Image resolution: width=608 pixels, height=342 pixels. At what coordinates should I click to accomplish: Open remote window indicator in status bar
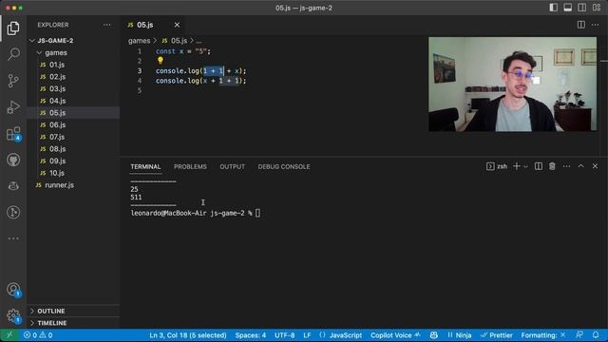tap(9, 335)
